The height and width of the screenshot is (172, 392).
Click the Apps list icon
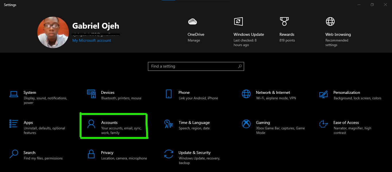pos(14,124)
